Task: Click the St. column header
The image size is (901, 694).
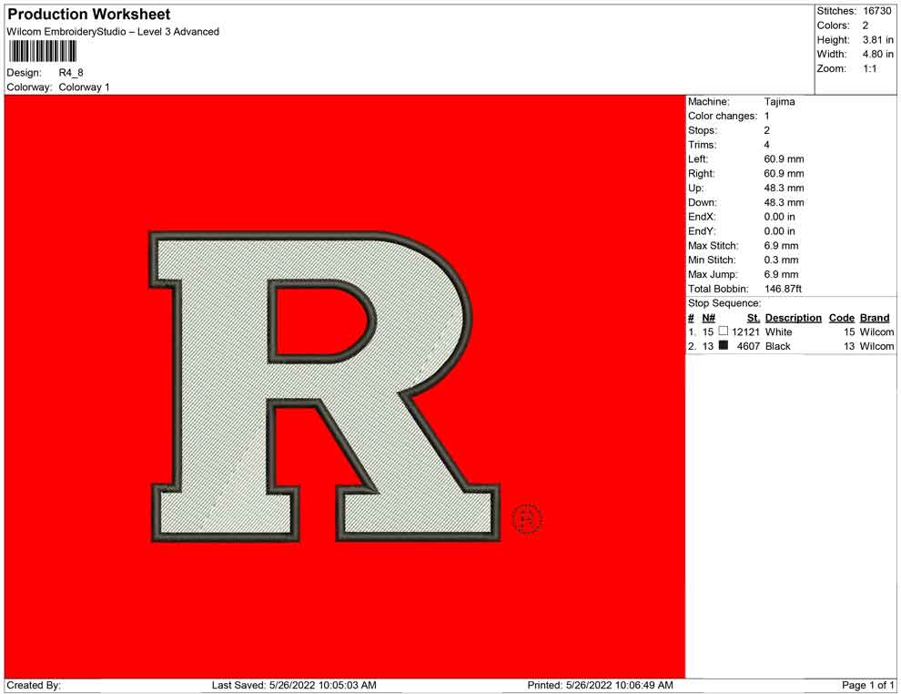Action: coord(753,318)
